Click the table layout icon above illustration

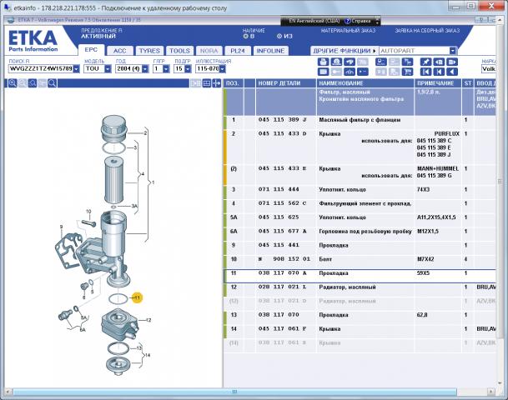click(206, 83)
